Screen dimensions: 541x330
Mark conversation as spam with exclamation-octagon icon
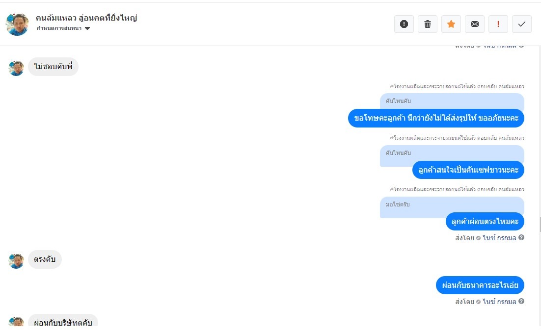point(404,24)
